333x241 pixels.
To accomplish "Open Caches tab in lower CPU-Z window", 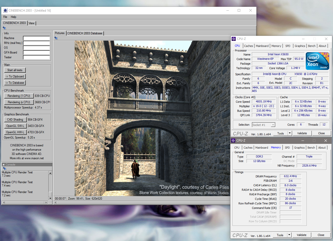I will (x=248, y=148).
